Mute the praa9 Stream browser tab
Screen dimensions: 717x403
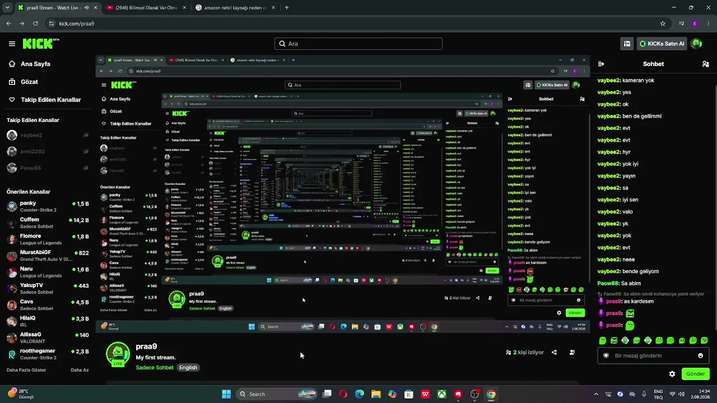tap(86, 8)
